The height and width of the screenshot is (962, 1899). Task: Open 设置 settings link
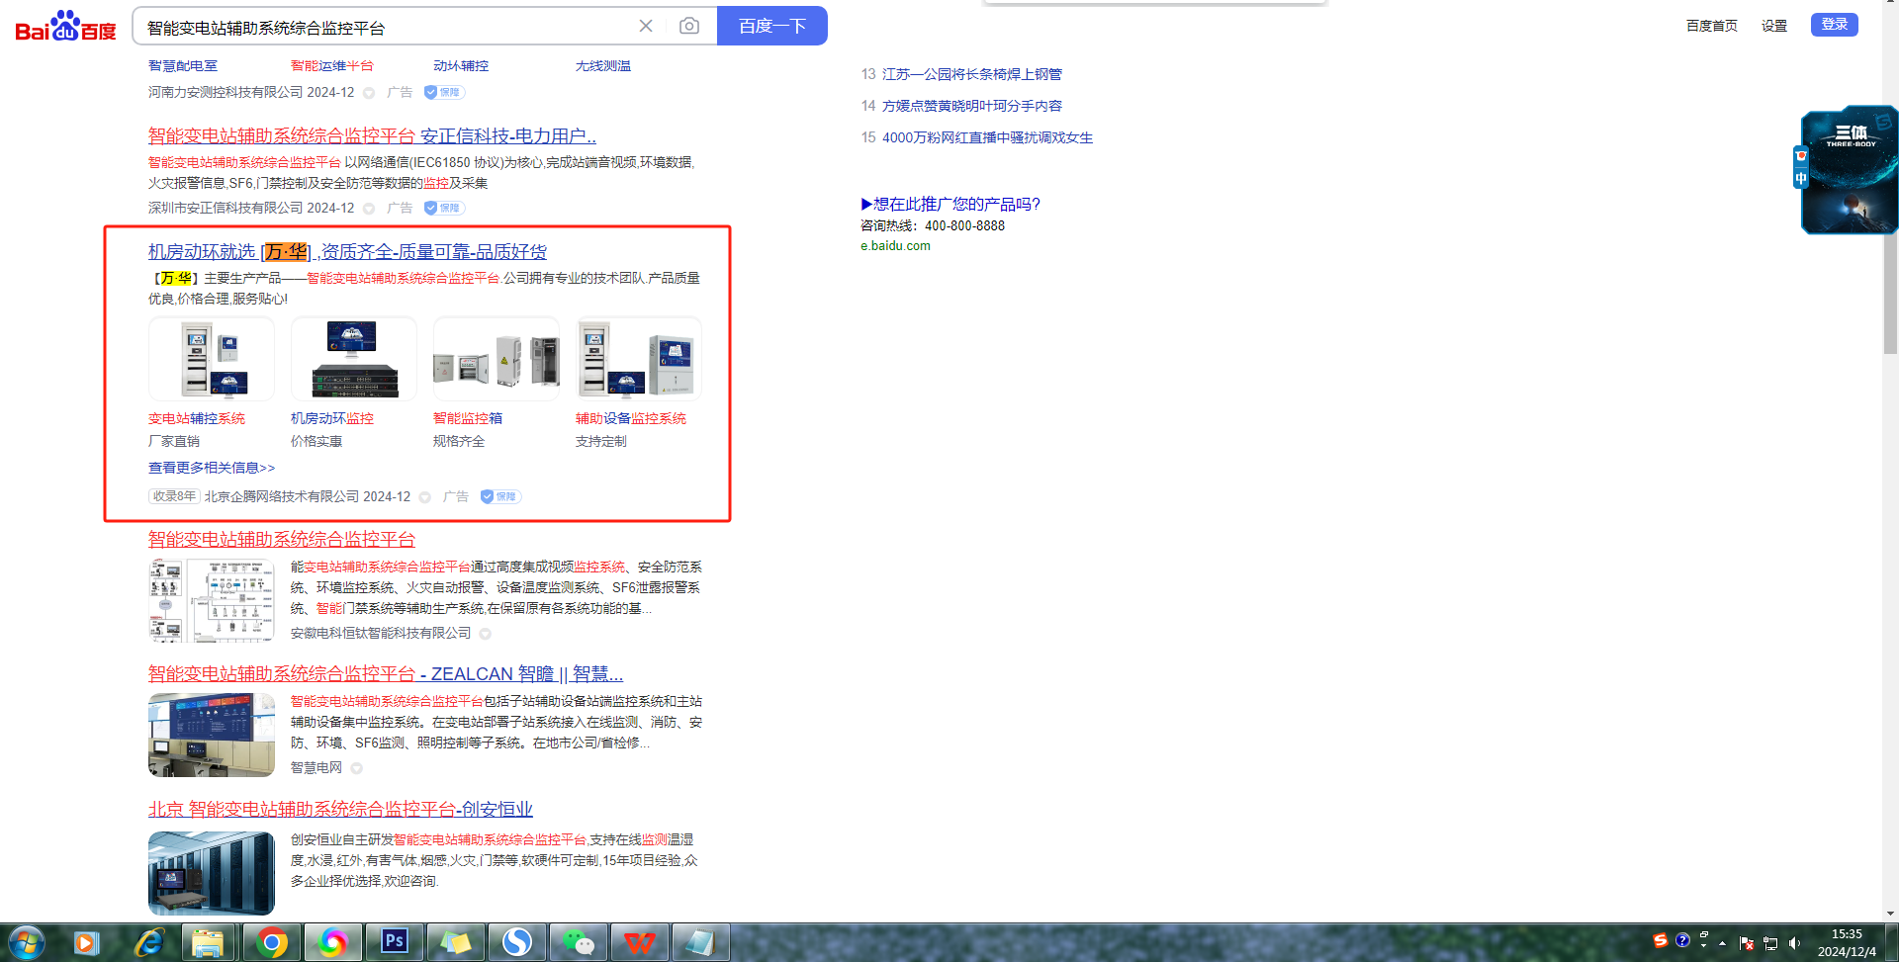1774,26
